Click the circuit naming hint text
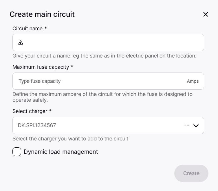 (x=104, y=56)
